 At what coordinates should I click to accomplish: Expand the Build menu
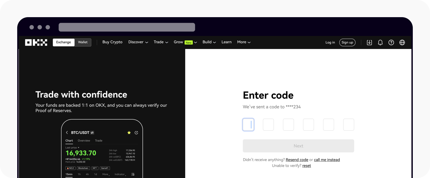209,42
